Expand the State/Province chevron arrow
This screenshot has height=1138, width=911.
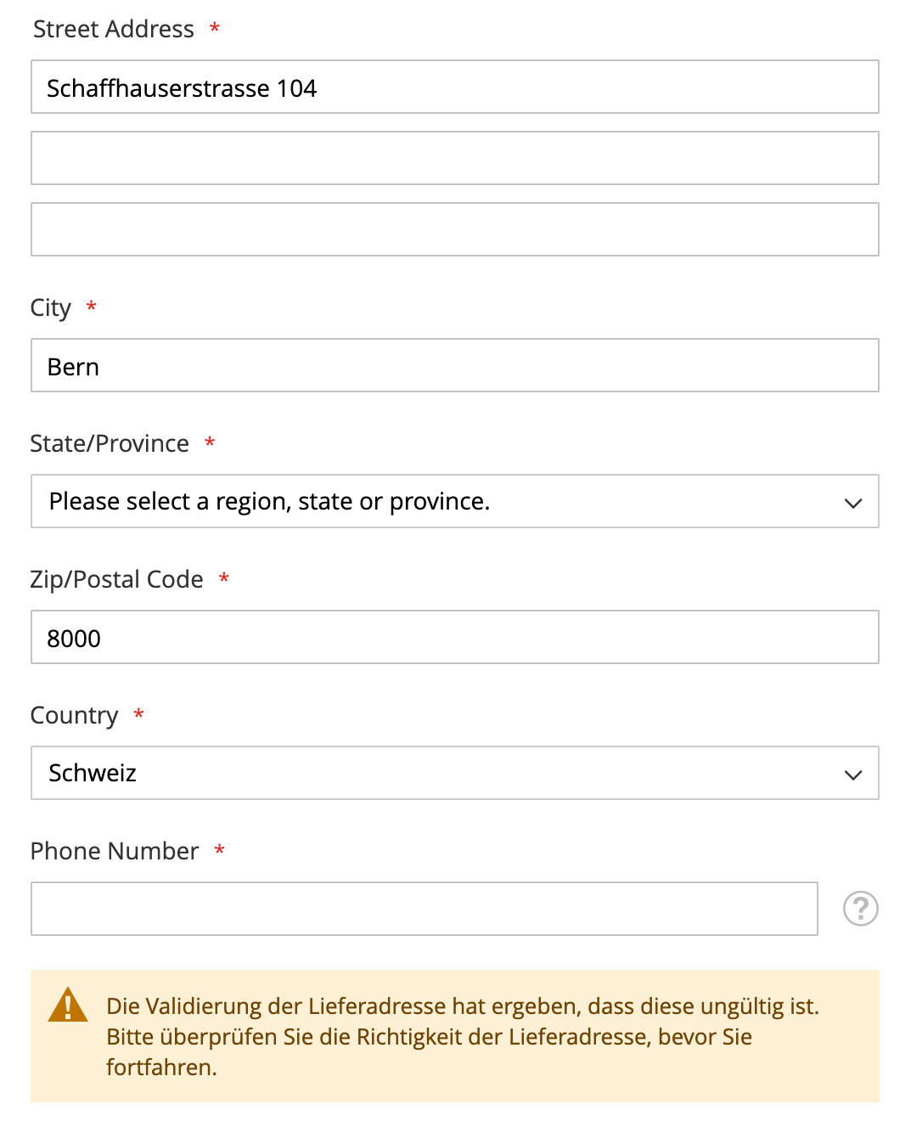tap(853, 503)
